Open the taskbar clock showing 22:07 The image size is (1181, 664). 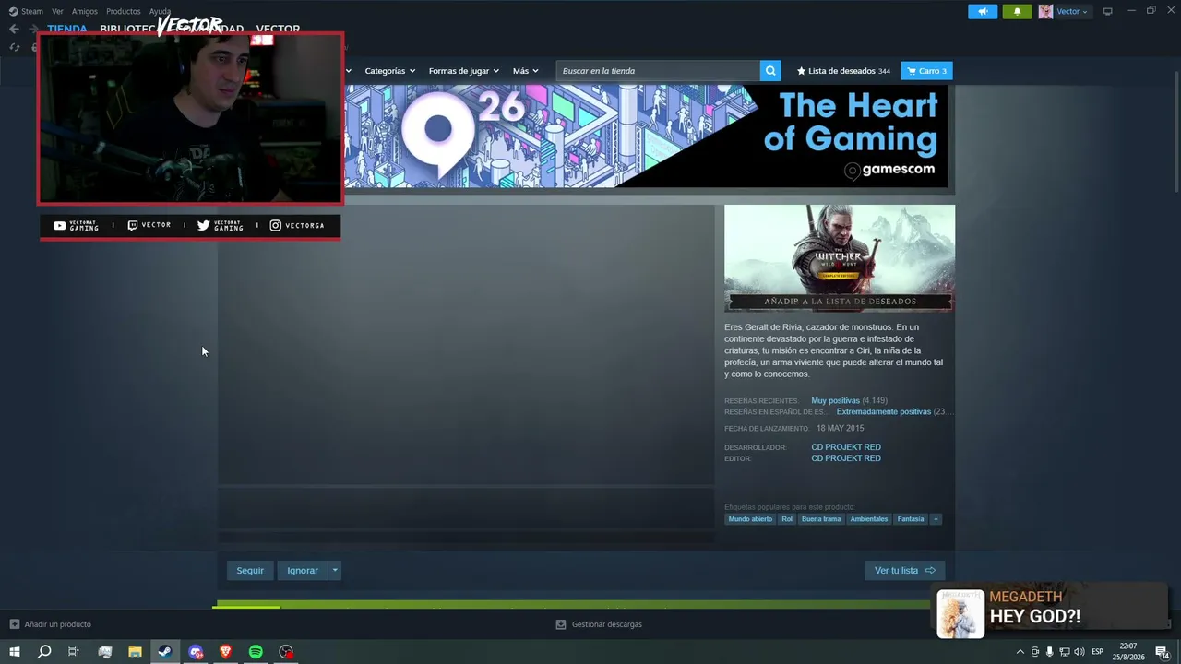tap(1128, 652)
